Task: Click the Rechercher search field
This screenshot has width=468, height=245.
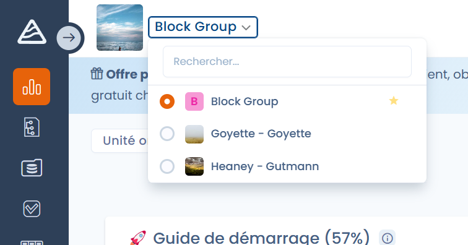Action: 287,61
